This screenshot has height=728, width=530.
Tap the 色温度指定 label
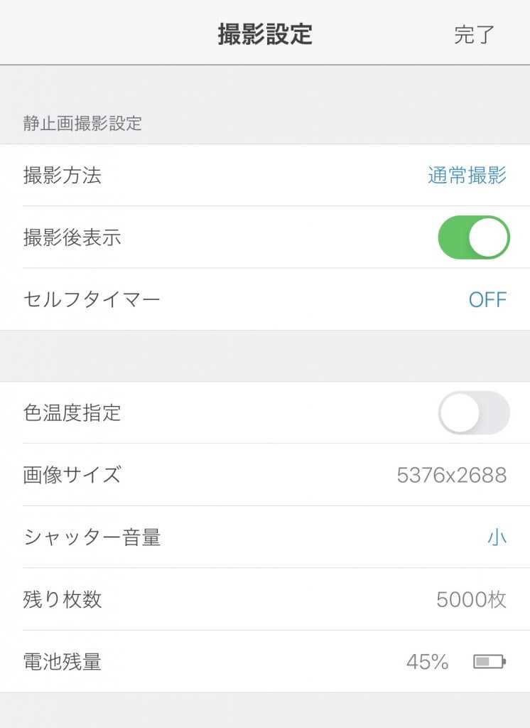click(72, 412)
